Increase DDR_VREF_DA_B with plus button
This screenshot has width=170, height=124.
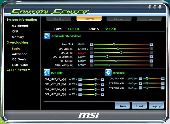tap(102, 95)
